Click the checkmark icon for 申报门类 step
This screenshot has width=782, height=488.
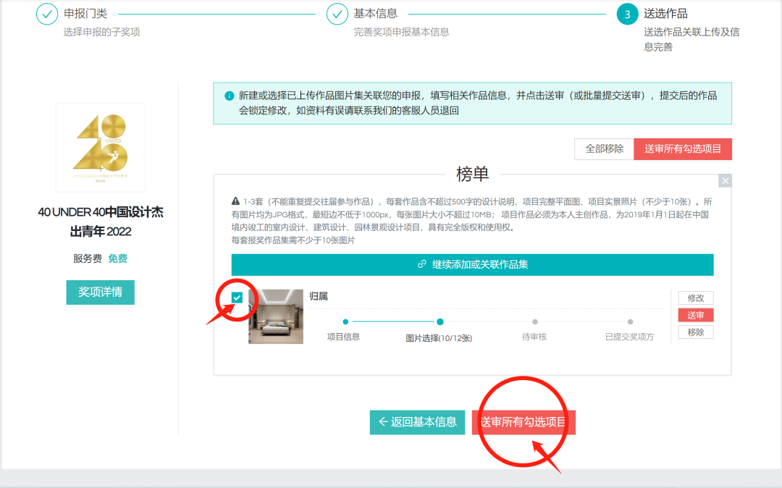46,13
